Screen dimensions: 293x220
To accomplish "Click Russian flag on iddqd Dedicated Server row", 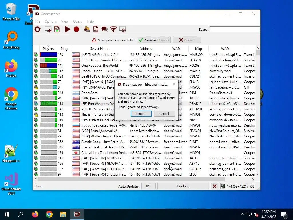I will coord(76,125).
